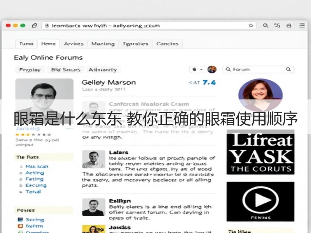Click the Canfercah Nealorak Craim title
Image resolution: width=311 pixels, height=233 pixels.
coord(149,104)
